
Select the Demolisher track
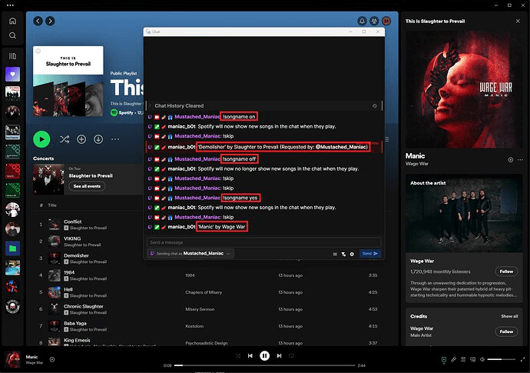(76, 255)
